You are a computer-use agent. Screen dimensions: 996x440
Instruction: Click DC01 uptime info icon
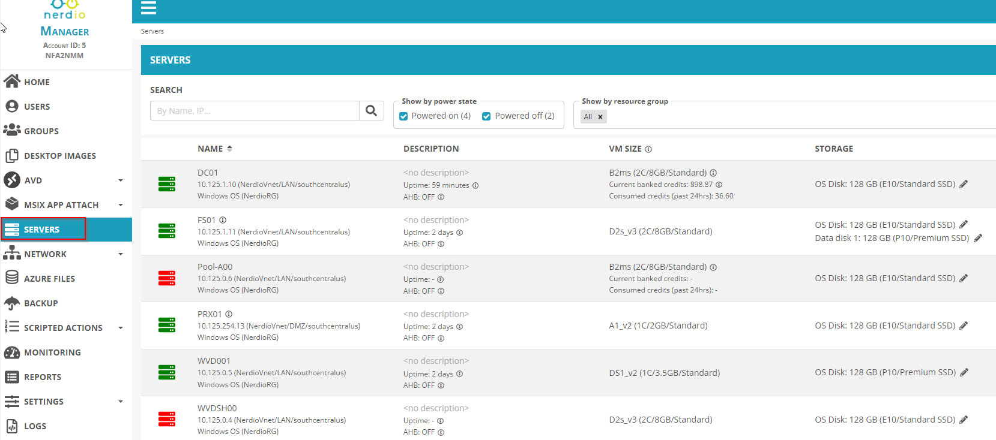[x=475, y=185]
